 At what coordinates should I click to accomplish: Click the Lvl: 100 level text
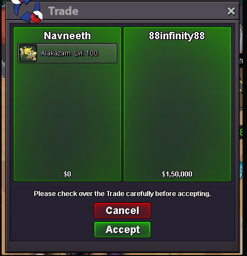86,53
